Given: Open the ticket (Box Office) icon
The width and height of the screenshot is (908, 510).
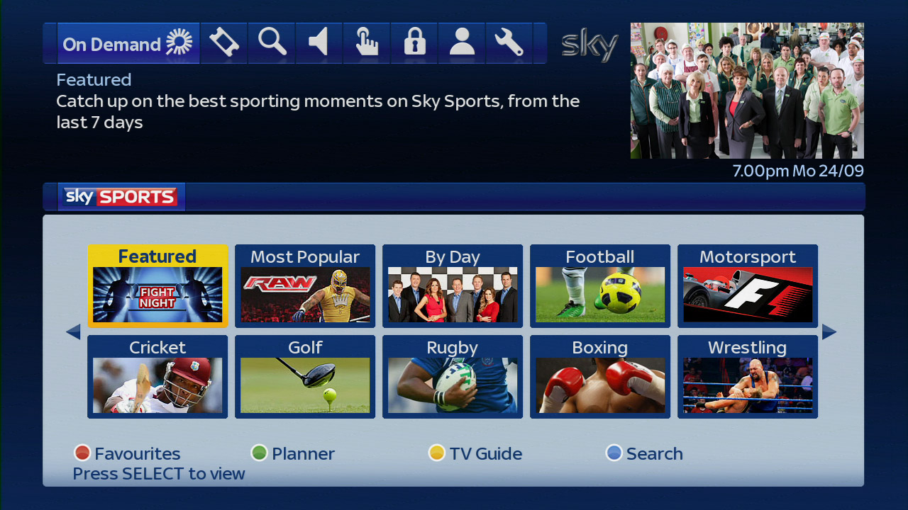Looking at the screenshot, I should tap(224, 43).
